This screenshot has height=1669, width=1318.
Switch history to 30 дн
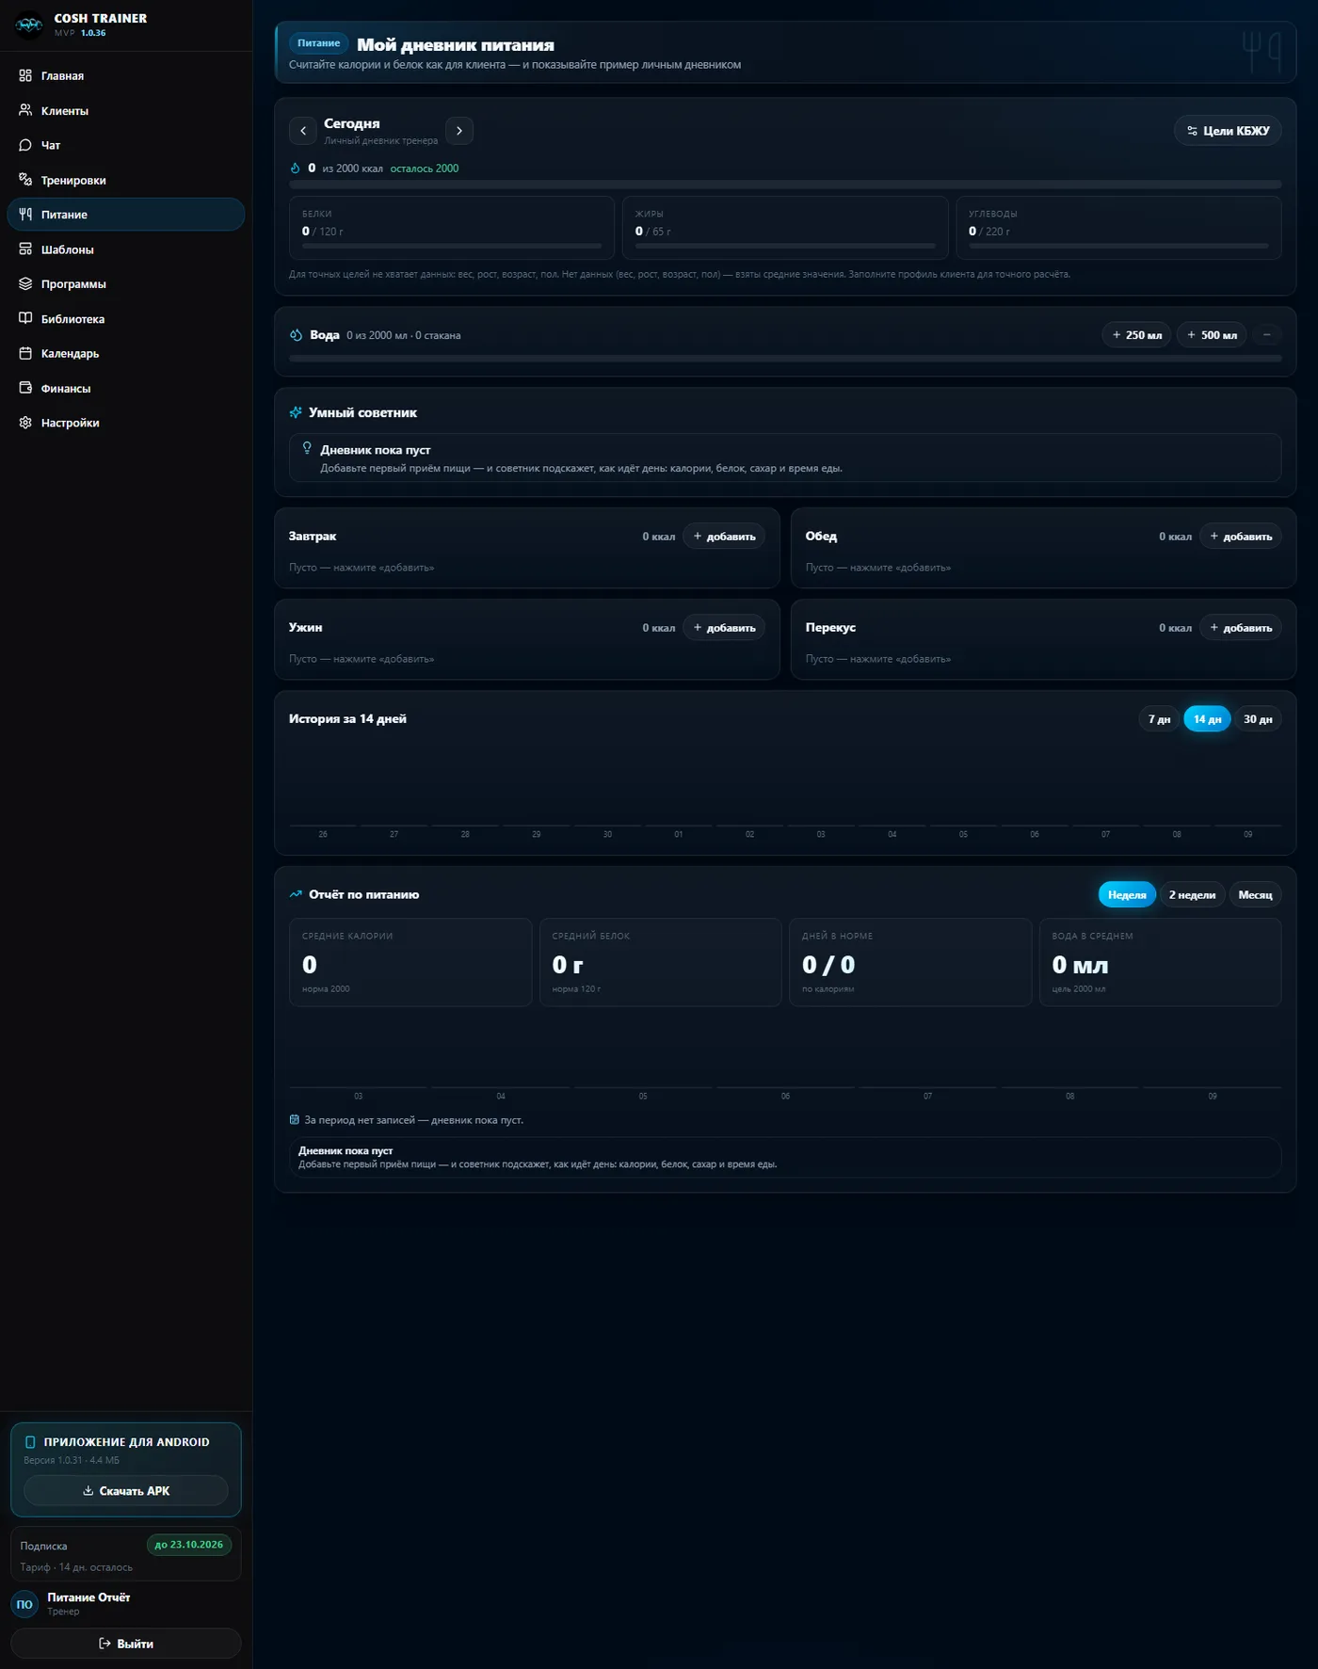coord(1258,719)
